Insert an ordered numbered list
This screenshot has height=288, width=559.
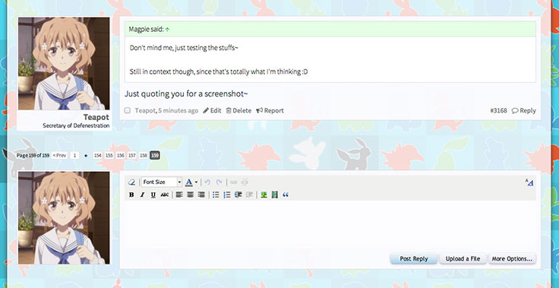tap(227, 195)
